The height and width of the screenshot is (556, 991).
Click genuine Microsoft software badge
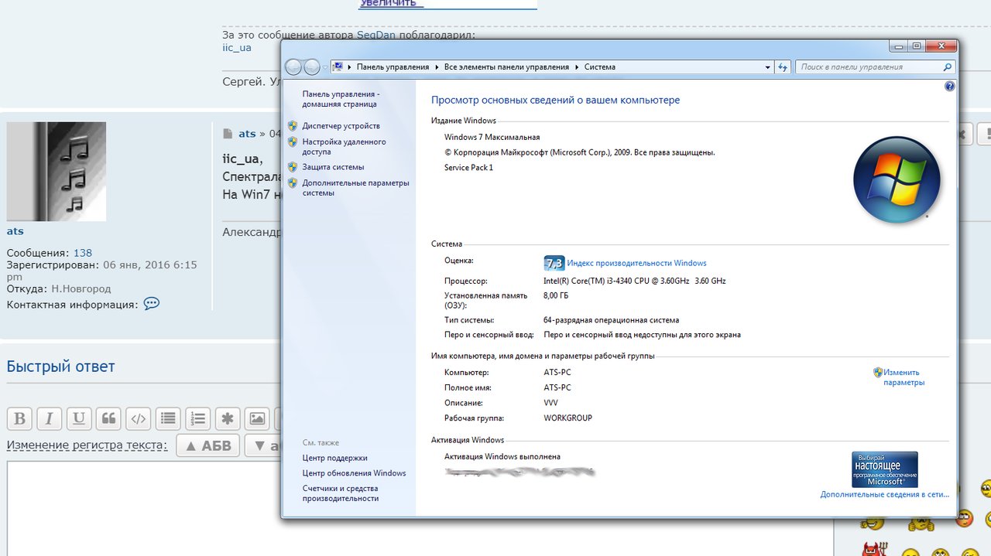885,469
